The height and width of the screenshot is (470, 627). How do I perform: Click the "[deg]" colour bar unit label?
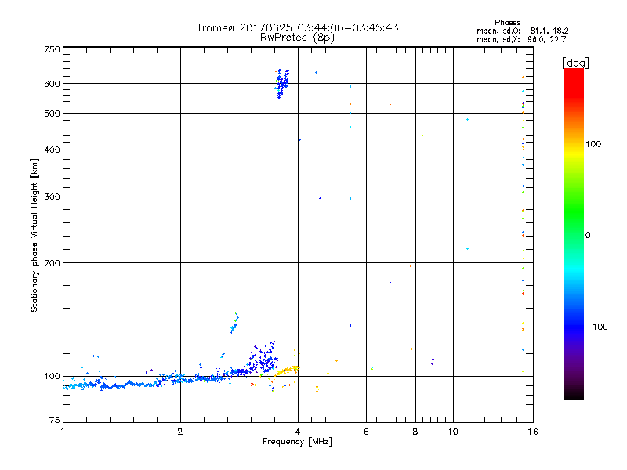(575, 63)
